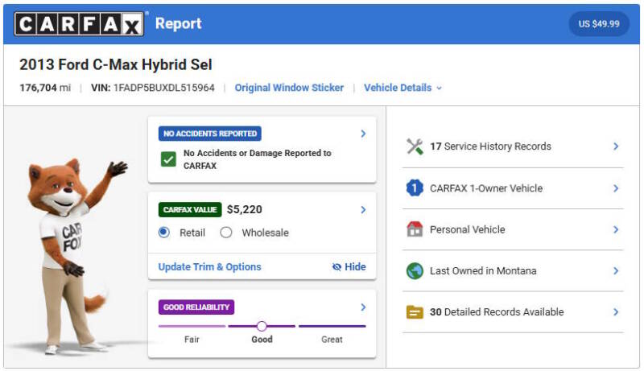Viewport: 644px width, 371px height.
Task: Click the yellow Detailed Records folder icon
Action: [x=415, y=312]
